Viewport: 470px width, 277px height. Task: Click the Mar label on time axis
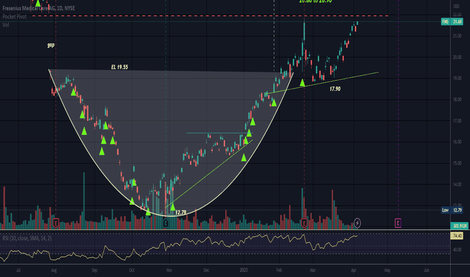tap(313, 270)
